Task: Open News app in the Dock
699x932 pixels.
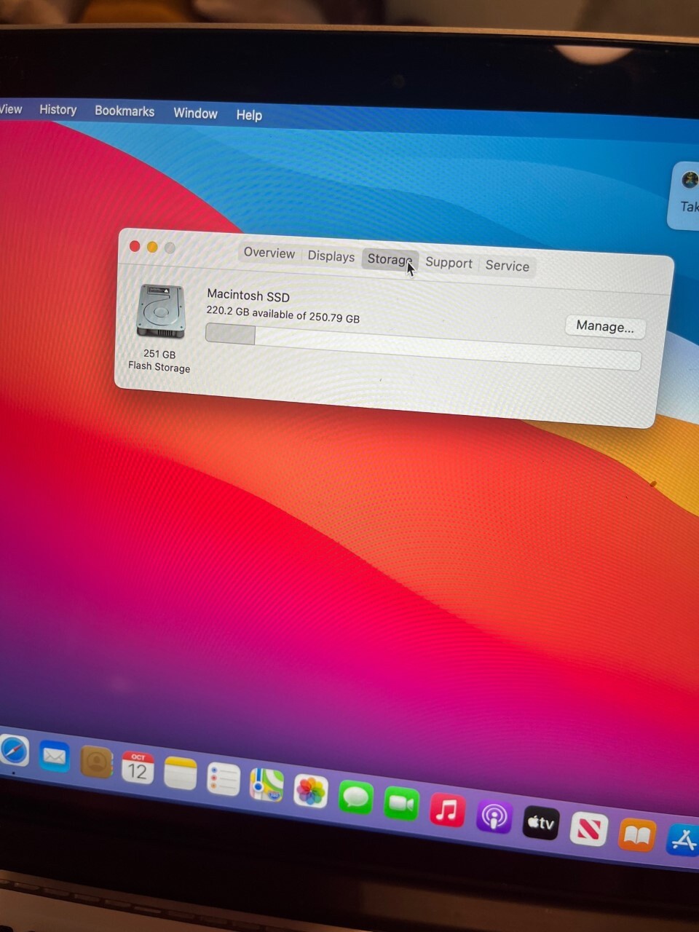Action: tap(588, 829)
